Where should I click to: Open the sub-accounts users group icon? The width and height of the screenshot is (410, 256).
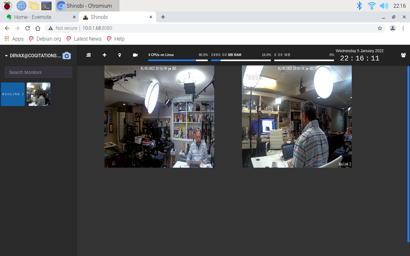[403, 55]
